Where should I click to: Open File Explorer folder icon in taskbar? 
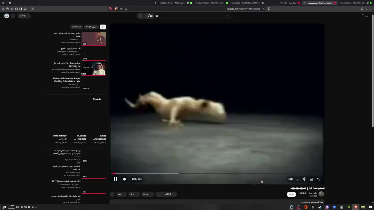[363, 207]
